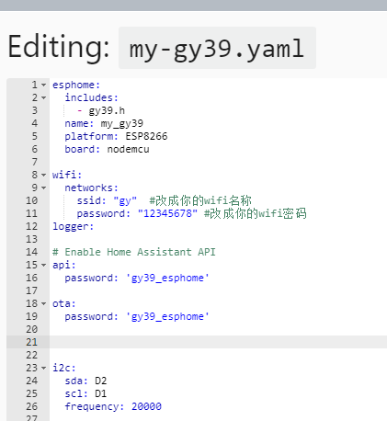The image size is (387, 421).
Task: Fold the i2c block at line 23
Action: [43, 368]
